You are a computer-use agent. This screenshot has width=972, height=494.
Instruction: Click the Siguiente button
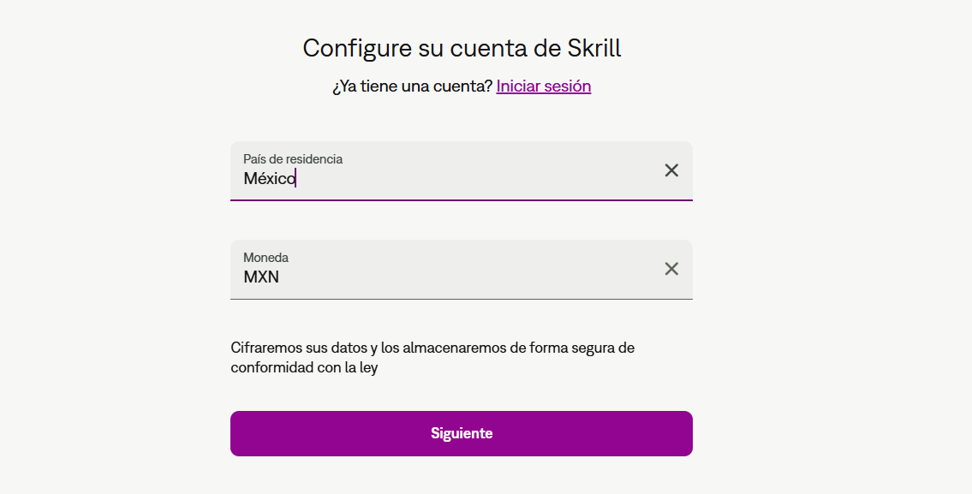pos(462,433)
